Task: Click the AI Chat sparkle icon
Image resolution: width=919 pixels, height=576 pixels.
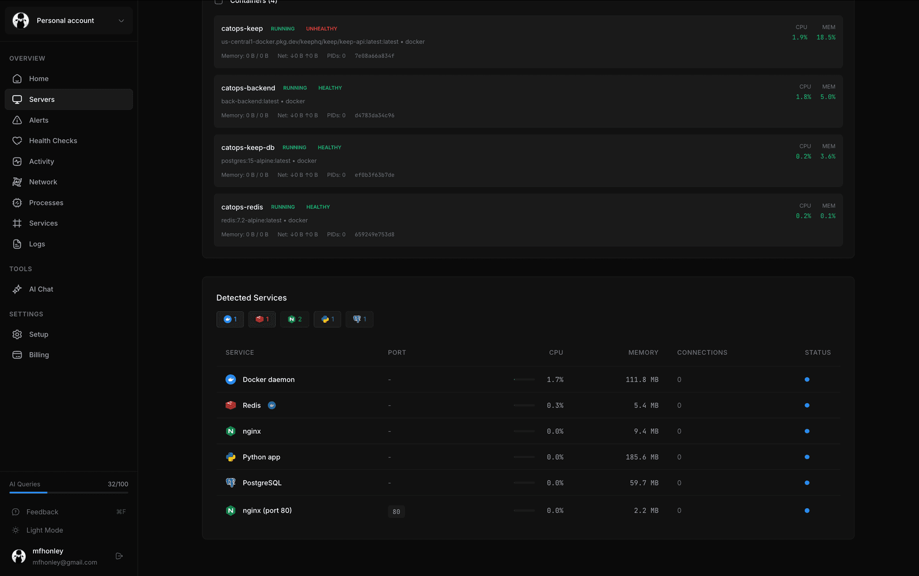Action: [17, 289]
